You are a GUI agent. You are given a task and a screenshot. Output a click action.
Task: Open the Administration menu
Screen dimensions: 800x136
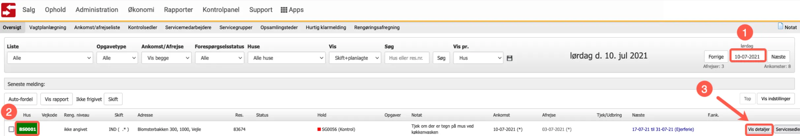point(97,10)
